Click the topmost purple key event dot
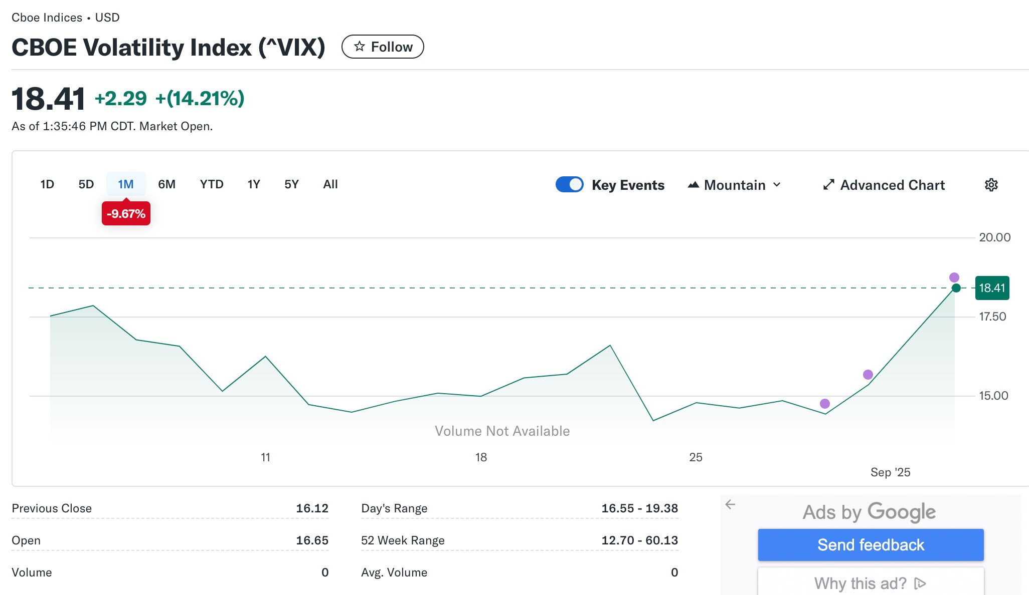Image resolution: width=1029 pixels, height=595 pixels. tap(954, 277)
